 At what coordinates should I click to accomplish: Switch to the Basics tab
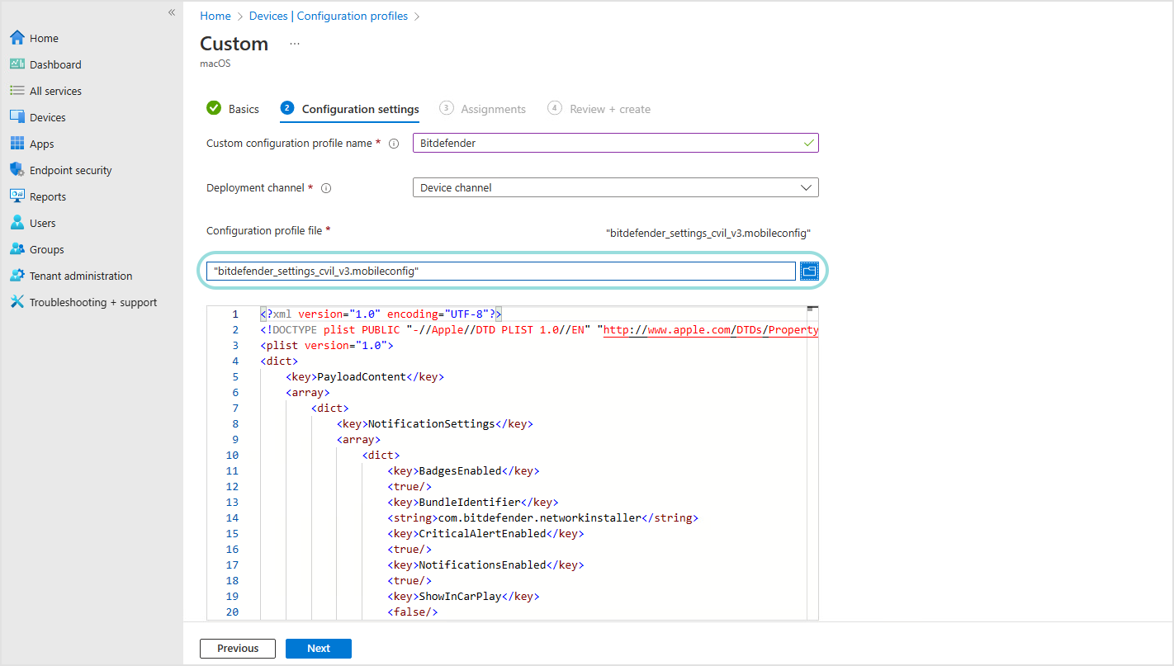[242, 108]
